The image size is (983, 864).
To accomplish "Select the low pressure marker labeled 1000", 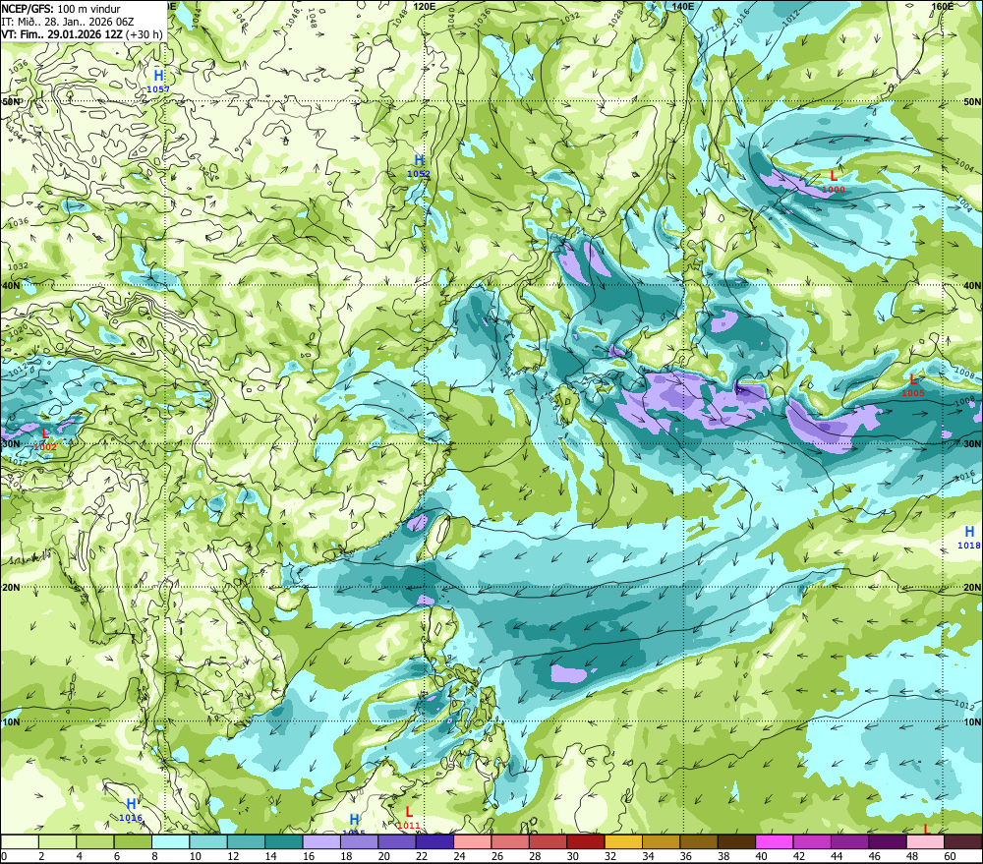I will [x=834, y=182].
